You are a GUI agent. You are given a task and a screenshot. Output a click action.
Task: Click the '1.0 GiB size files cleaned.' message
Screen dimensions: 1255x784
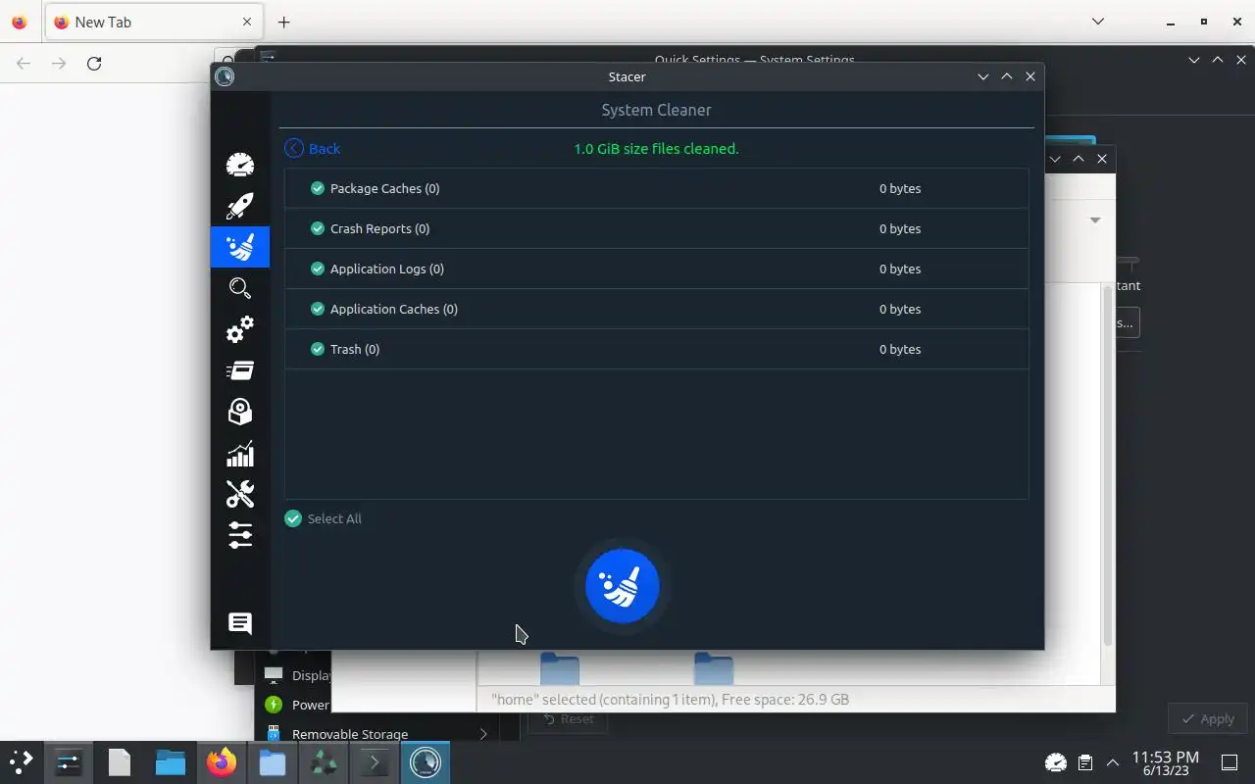[656, 149]
